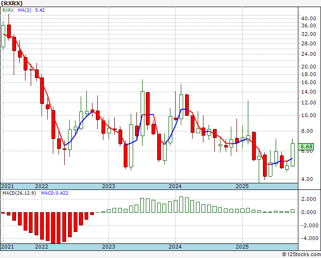
Task: Click the 0.000 MACD axis label
Action: tap(309, 212)
